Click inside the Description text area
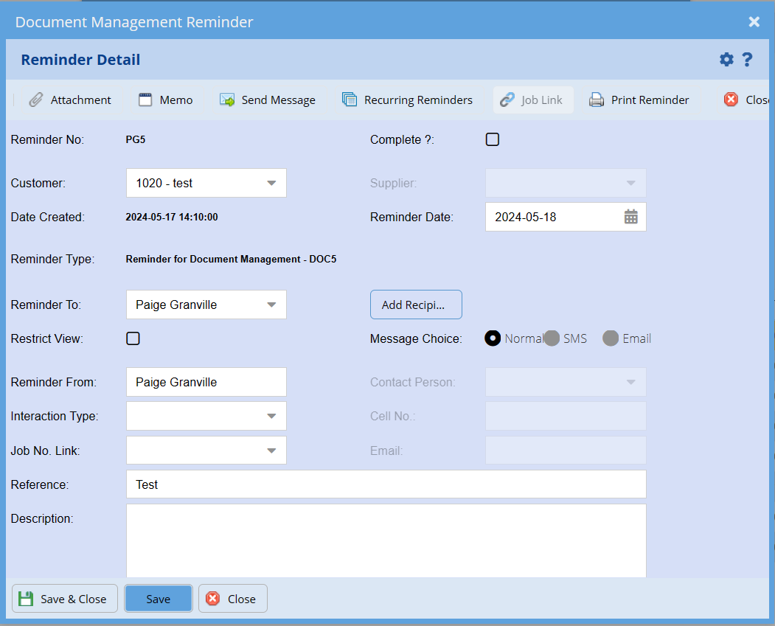The width and height of the screenshot is (775, 626). click(386, 540)
